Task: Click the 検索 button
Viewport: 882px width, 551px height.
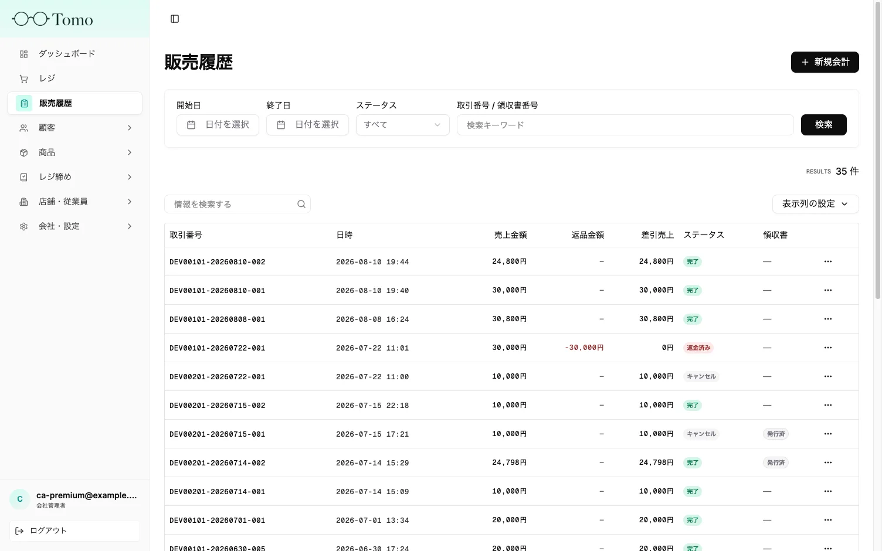Action: click(x=823, y=125)
